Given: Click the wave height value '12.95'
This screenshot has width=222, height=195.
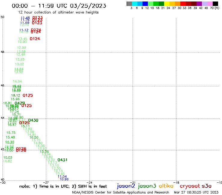Looking at the screenshot, I should pyautogui.click(x=20, y=59).
